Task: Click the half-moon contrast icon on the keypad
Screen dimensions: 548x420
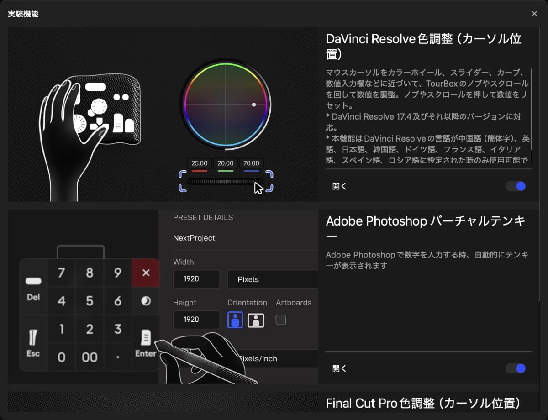Action: (145, 301)
